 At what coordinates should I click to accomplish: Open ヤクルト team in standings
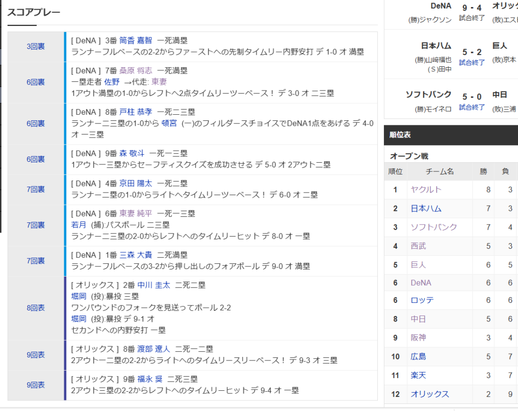(426, 189)
